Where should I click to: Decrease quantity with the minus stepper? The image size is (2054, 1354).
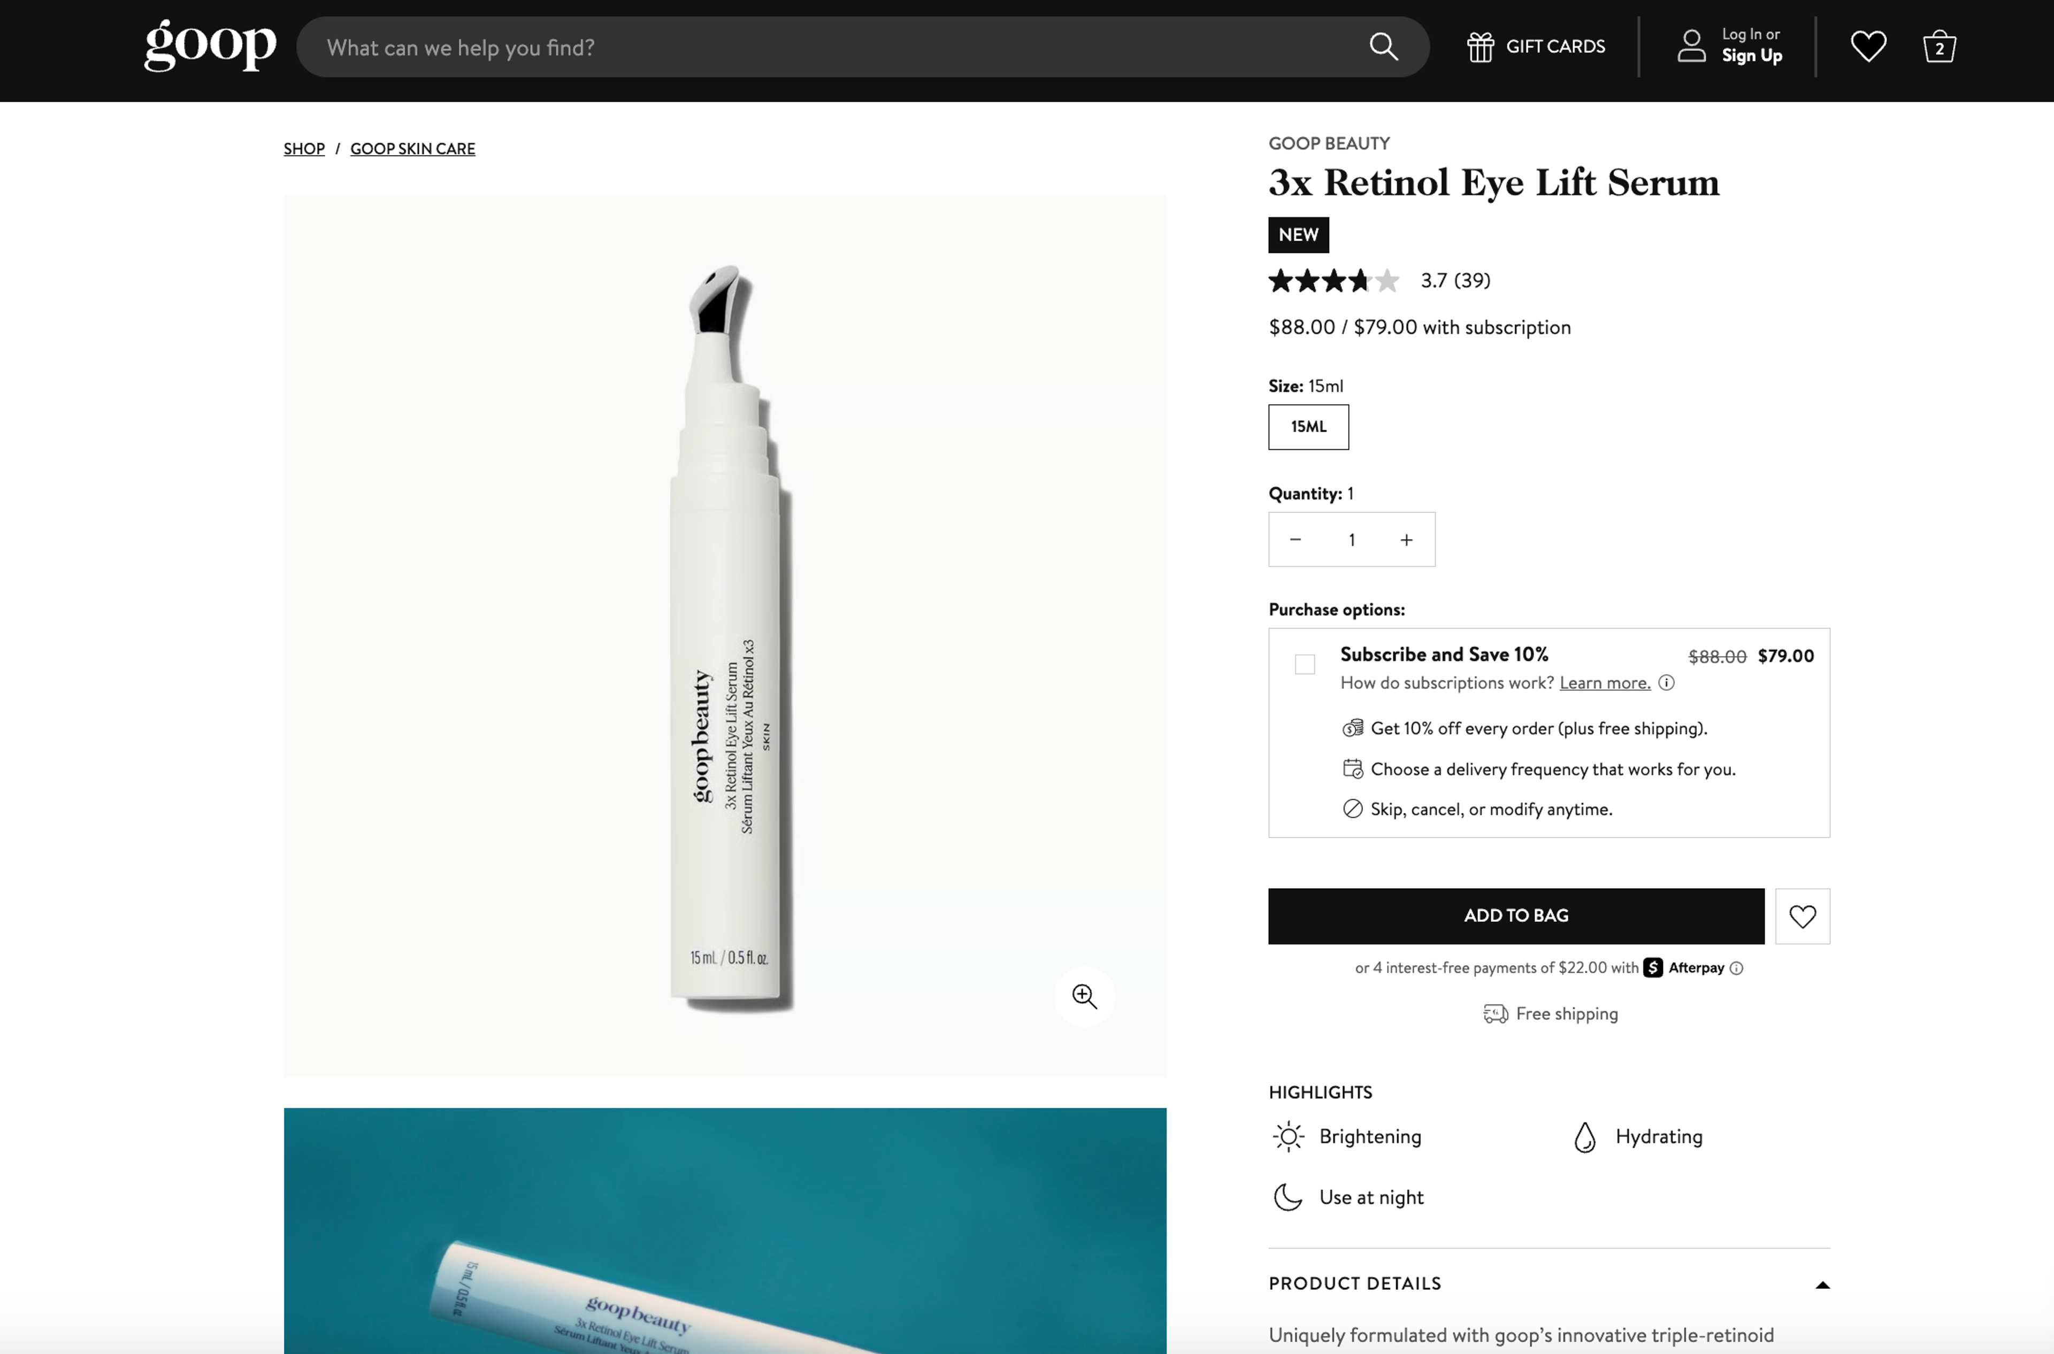(x=1296, y=539)
